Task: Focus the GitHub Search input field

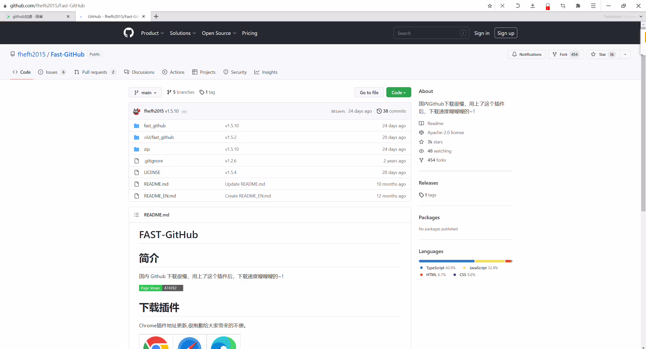Action: tap(431, 33)
